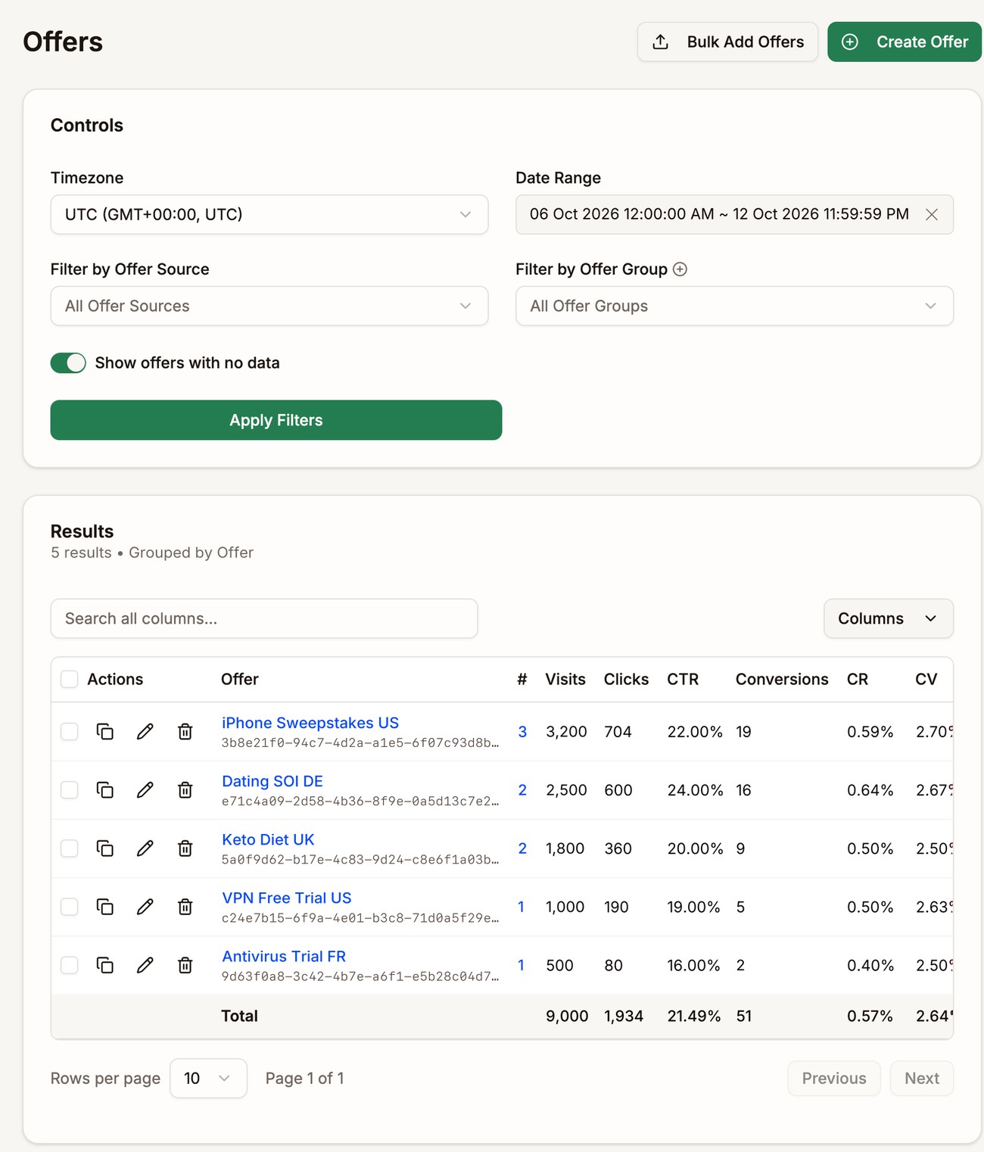
Task: Open the Date Range picker field
Action: point(734,214)
